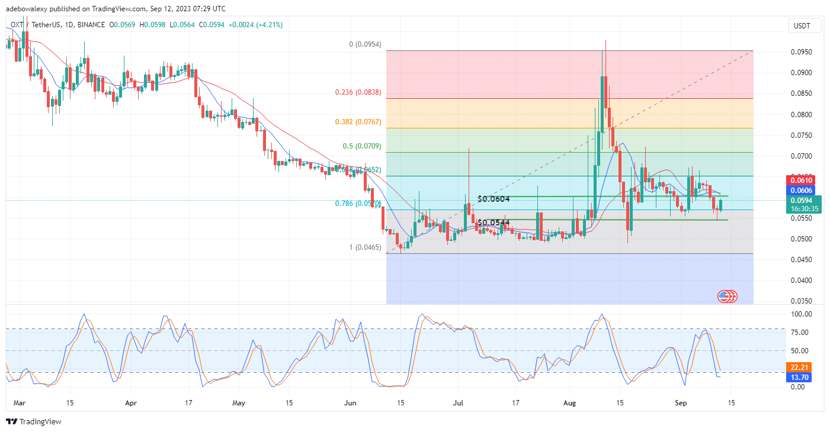This screenshot has width=830, height=432.
Task: Select the Fib level label 1 (0.0465)
Action: (x=366, y=247)
